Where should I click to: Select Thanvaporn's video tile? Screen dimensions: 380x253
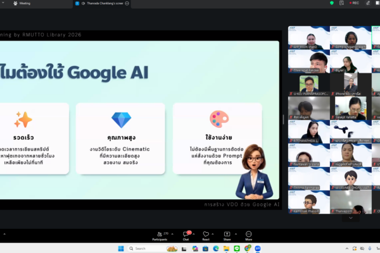tap(351, 202)
